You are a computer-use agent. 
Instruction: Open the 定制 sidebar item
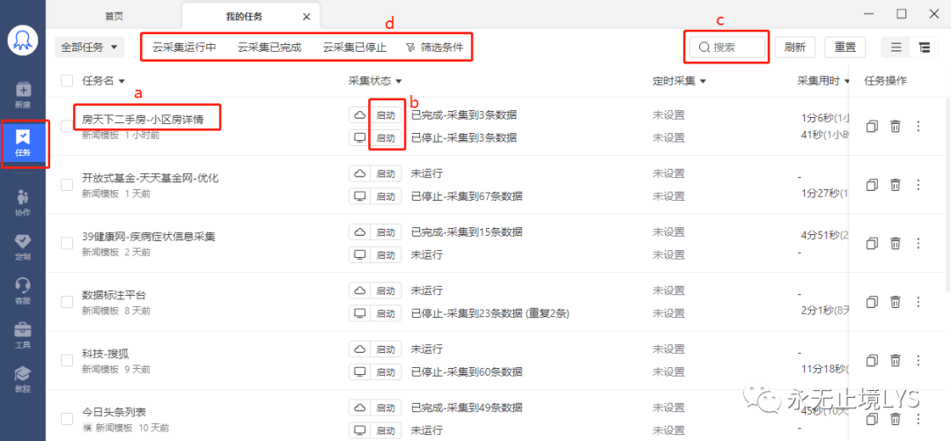click(x=23, y=246)
